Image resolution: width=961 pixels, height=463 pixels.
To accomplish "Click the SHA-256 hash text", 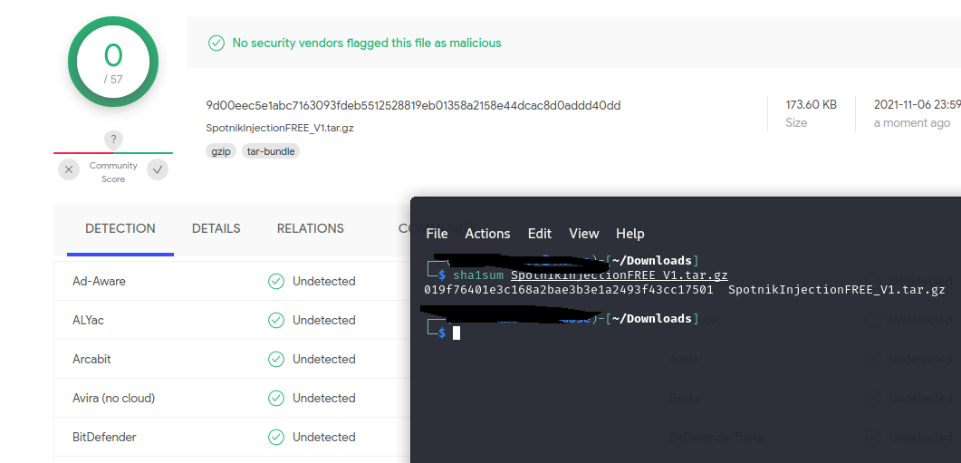I will click(414, 105).
